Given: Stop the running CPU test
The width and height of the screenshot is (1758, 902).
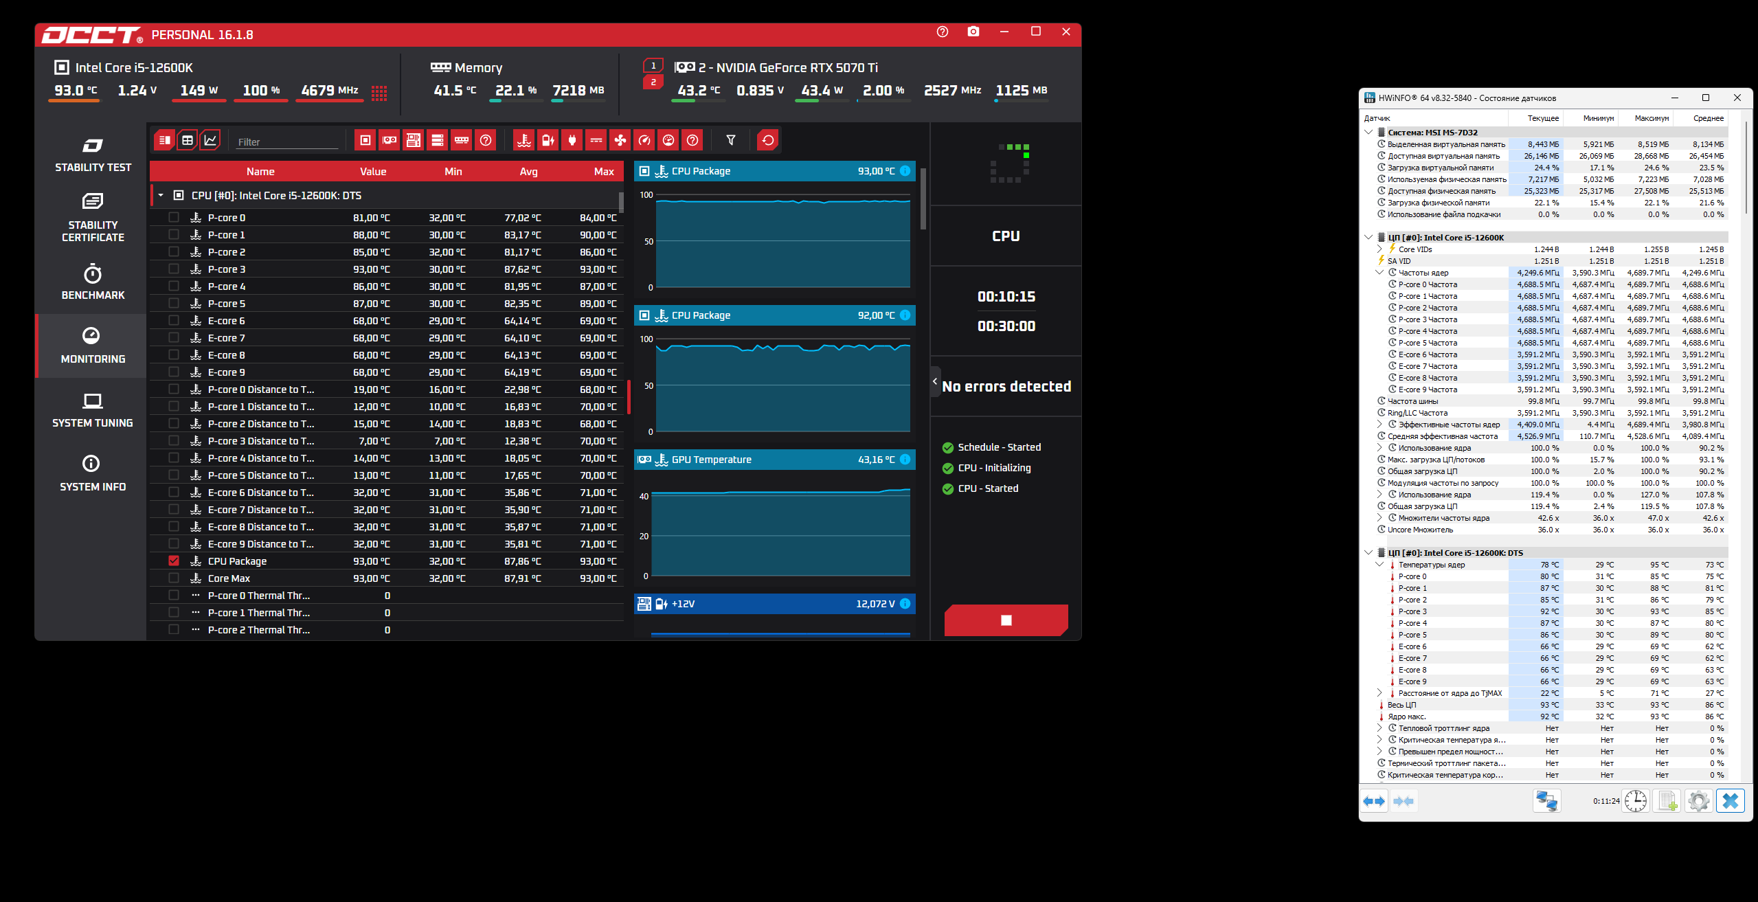Looking at the screenshot, I should click(1006, 620).
